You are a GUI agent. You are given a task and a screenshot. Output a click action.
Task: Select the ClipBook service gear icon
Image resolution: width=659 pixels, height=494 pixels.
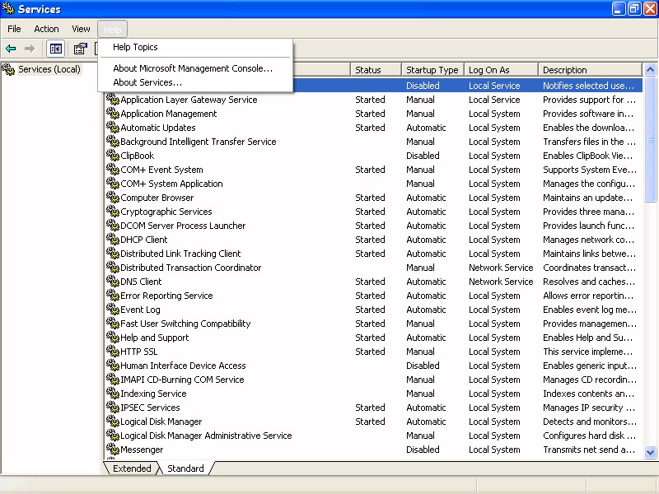[113, 156]
